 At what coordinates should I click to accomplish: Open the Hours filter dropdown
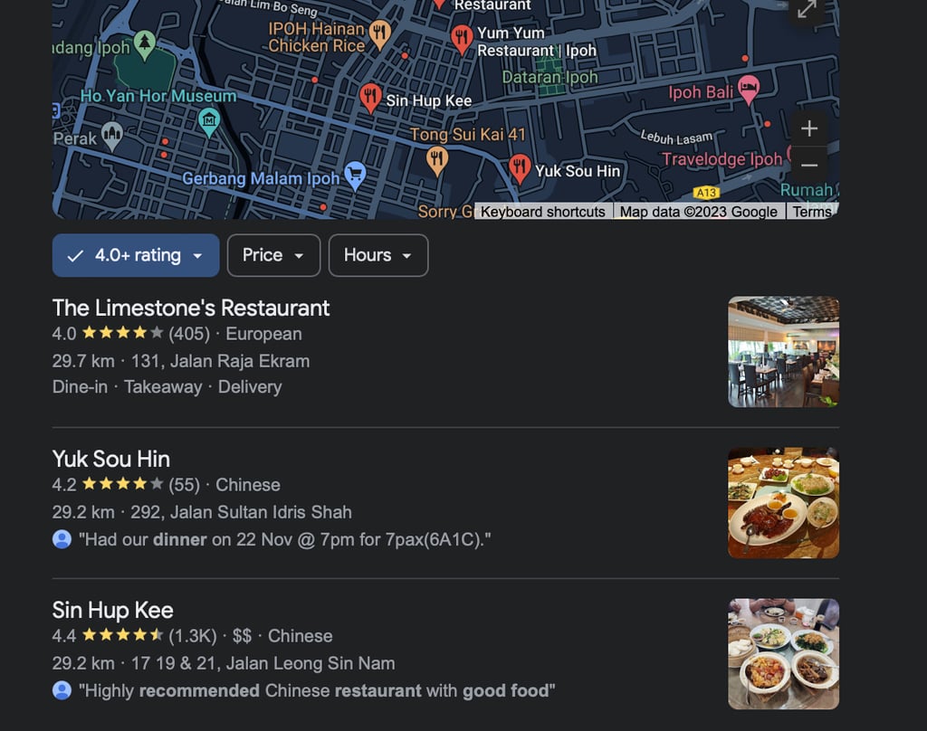tap(378, 255)
